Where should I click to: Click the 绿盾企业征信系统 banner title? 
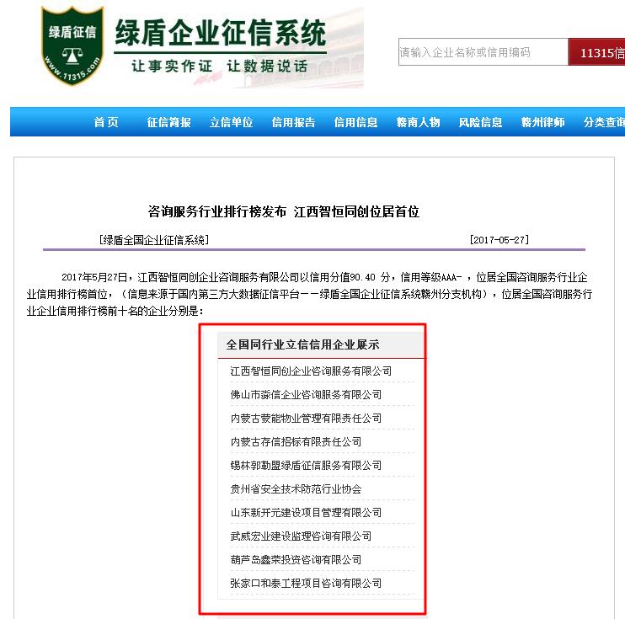coord(221,33)
